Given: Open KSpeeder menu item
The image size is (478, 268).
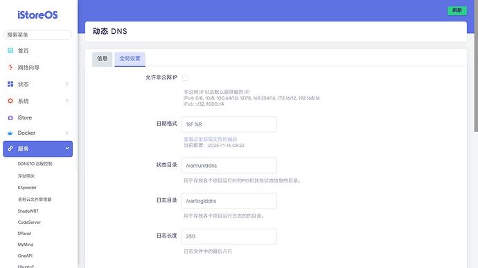Looking at the screenshot, I should [x=27, y=188].
